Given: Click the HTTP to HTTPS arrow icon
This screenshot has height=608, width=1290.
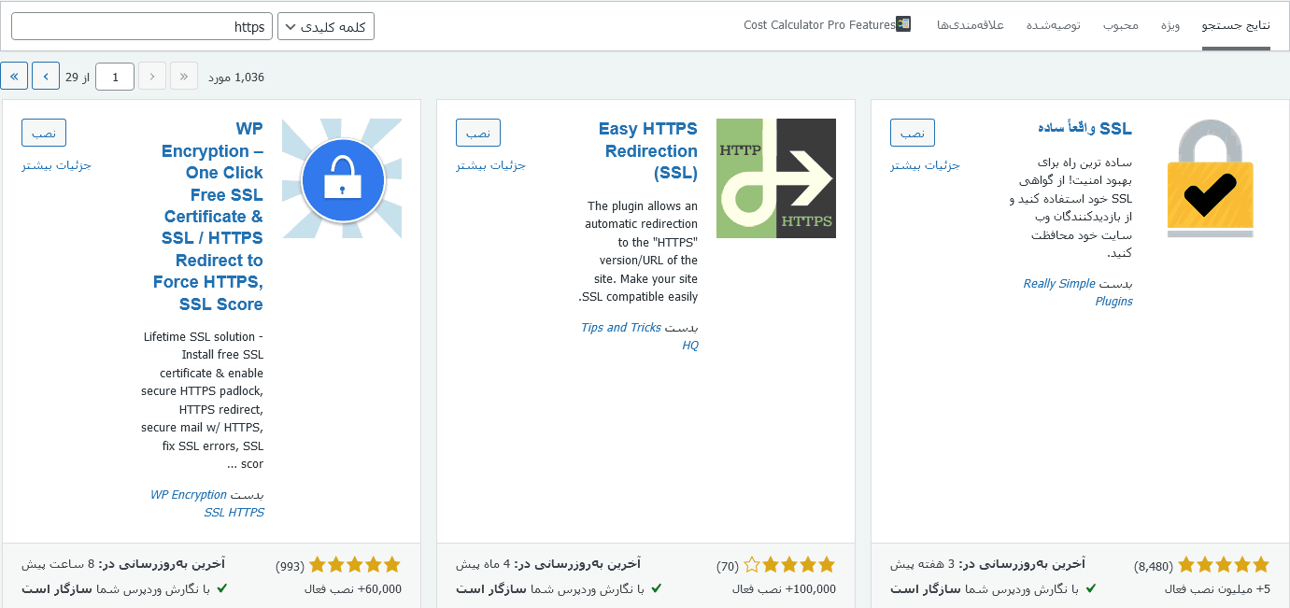Looking at the screenshot, I should [776, 178].
